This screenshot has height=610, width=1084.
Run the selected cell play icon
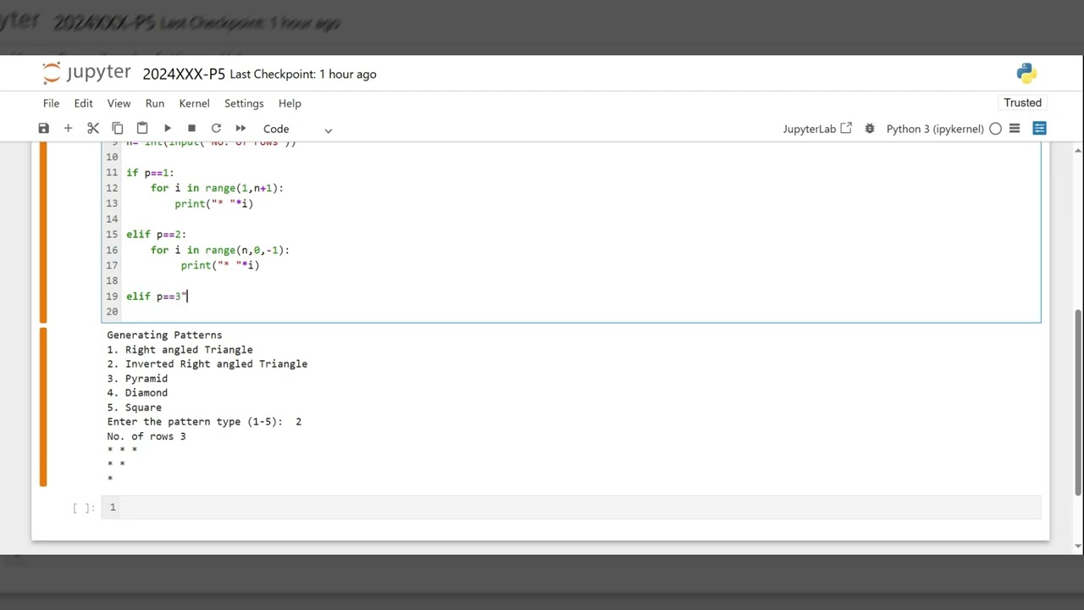click(x=167, y=129)
